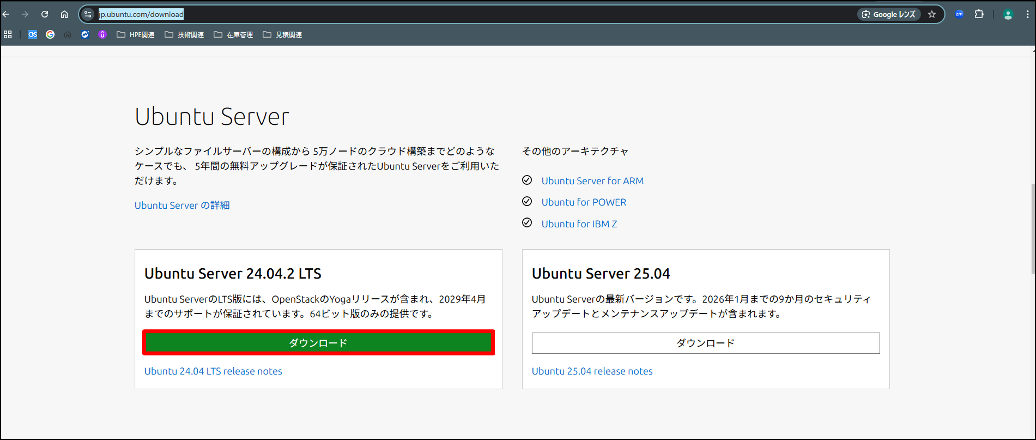Click the Ubuntu Server 24.04.2 LTS heading

click(x=233, y=274)
